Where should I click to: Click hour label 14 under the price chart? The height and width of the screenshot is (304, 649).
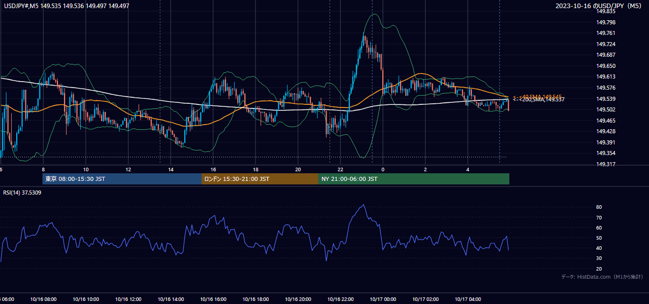pyautogui.click(x=171, y=169)
